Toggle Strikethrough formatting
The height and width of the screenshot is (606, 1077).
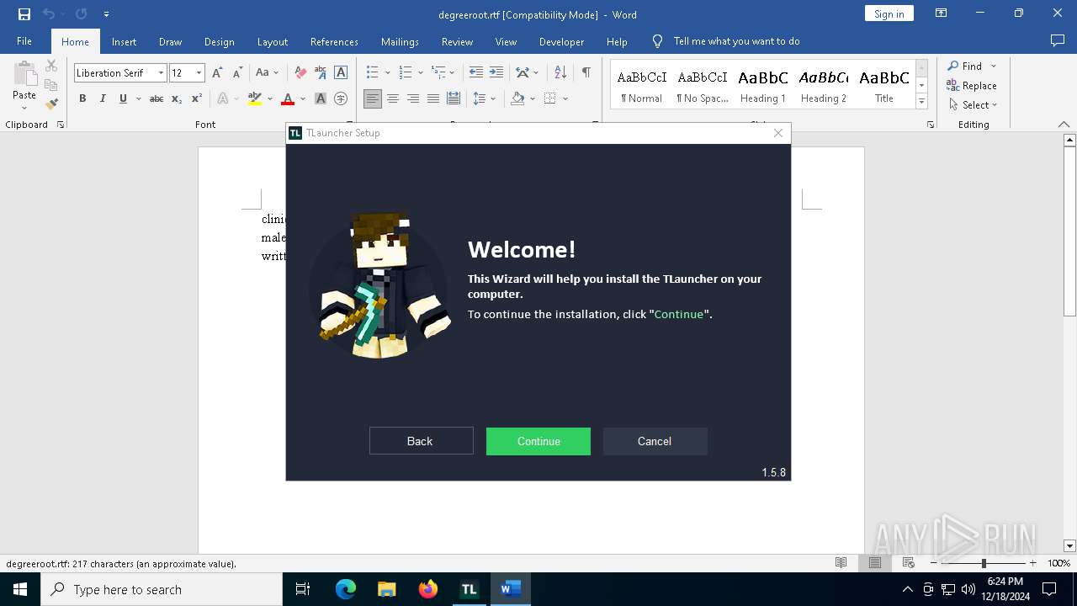[157, 98]
